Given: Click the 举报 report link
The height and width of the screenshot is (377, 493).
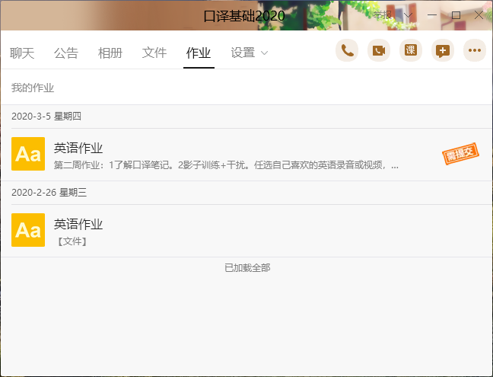Looking at the screenshot, I should coord(383,15).
